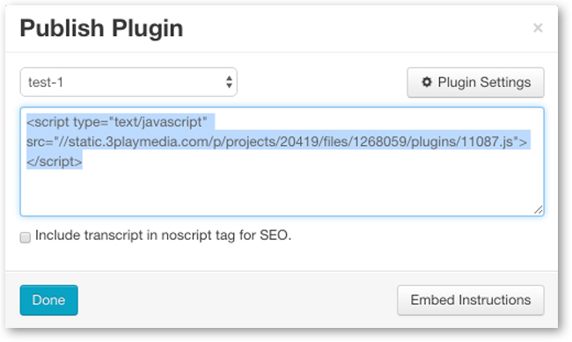
Task: Click the "Publish Plugin" heading
Action: click(101, 28)
